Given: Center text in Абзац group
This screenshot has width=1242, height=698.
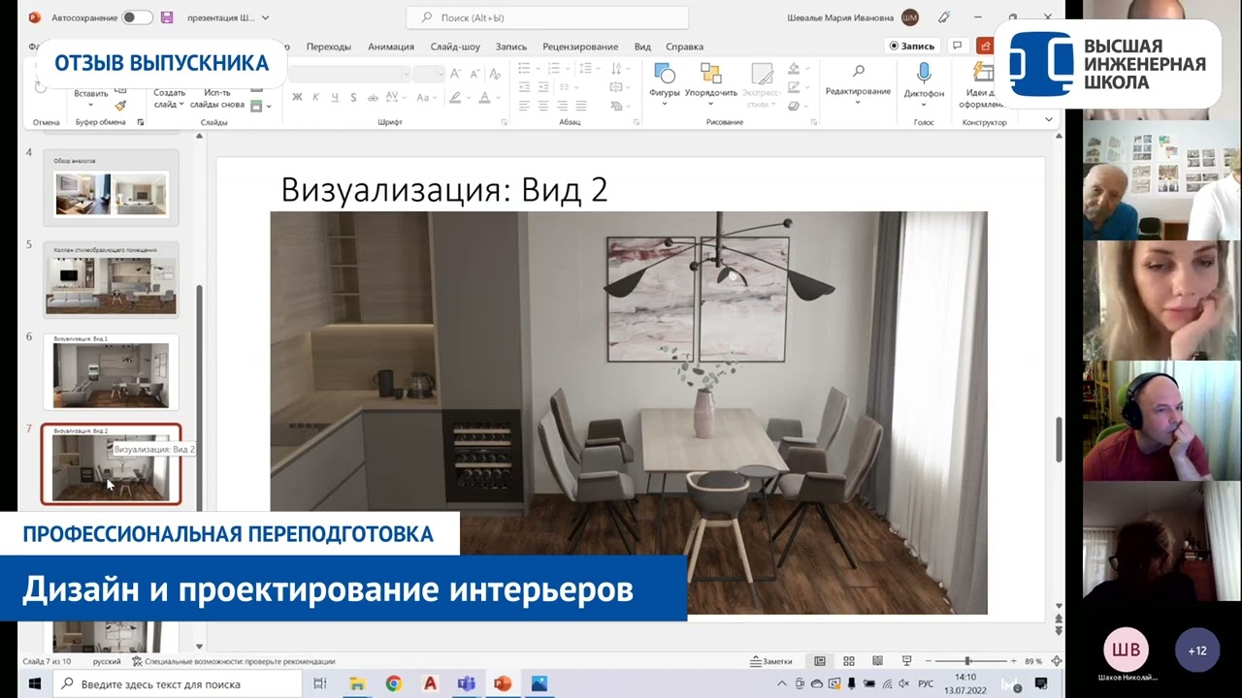Looking at the screenshot, I should pos(543,107).
